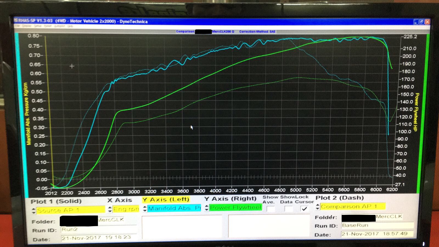Click the Plot 1 (Solid) label
This screenshot has height=247, width=439.
[56, 201]
